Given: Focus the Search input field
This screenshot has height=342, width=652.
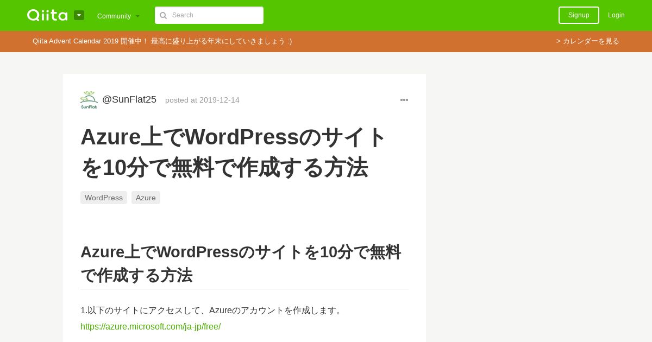Looking at the screenshot, I should coord(209,15).
